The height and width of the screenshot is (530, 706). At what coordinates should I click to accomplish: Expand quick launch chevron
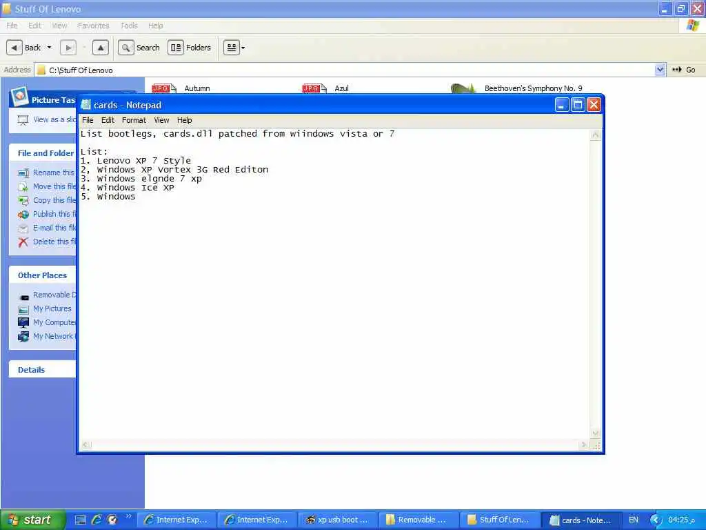click(128, 516)
